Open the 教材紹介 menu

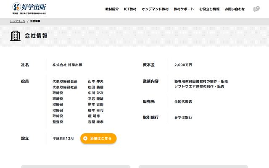click(x=112, y=9)
